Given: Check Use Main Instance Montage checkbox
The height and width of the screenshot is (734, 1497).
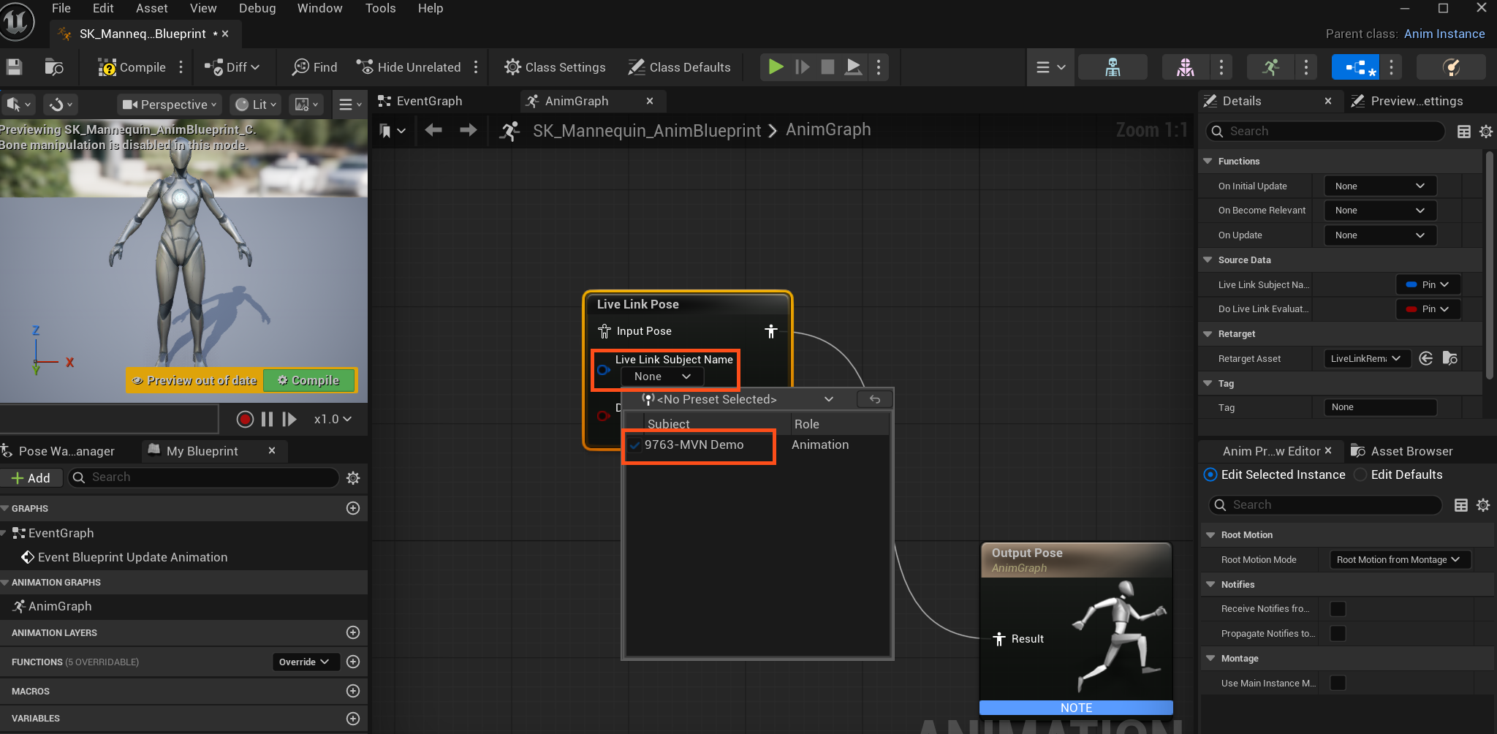Looking at the screenshot, I should pos(1338,683).
